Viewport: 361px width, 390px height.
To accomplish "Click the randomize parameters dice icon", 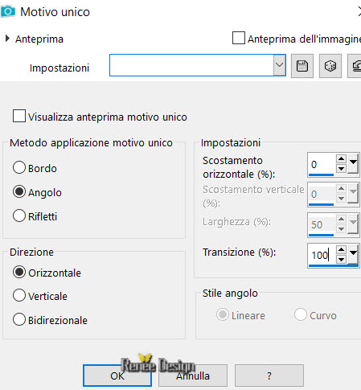I will coord(330,66).
